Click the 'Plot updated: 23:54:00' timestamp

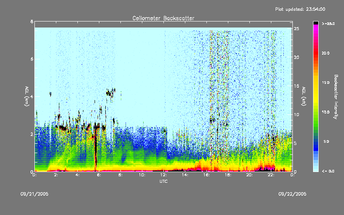pyautogui.click(x=300, y=9)
